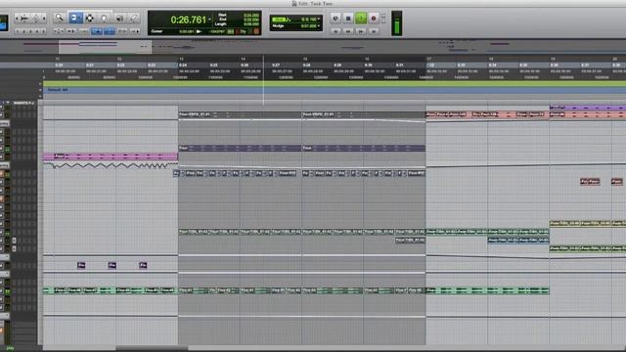Toggle the first highlighted blue link button

point(97,31)
